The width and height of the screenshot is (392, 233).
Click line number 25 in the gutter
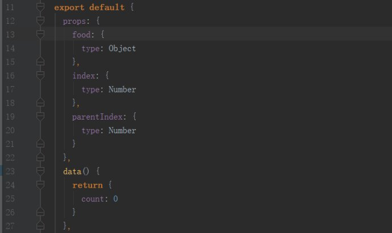(x=11, y=199)
